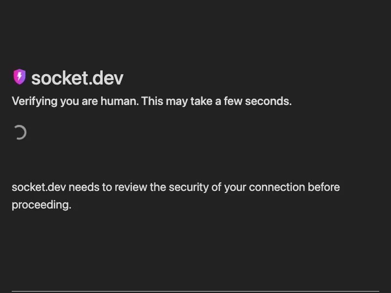The width and height of the screenshot is (391, 293).
Task: Click the circular loading spinner
Action: tap(20, 132)
